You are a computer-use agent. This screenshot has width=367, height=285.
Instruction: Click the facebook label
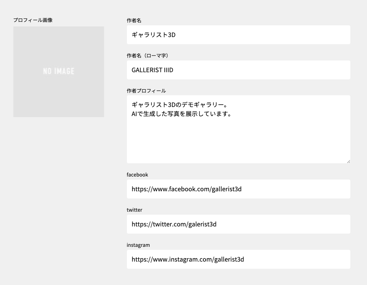pos(137,175)
